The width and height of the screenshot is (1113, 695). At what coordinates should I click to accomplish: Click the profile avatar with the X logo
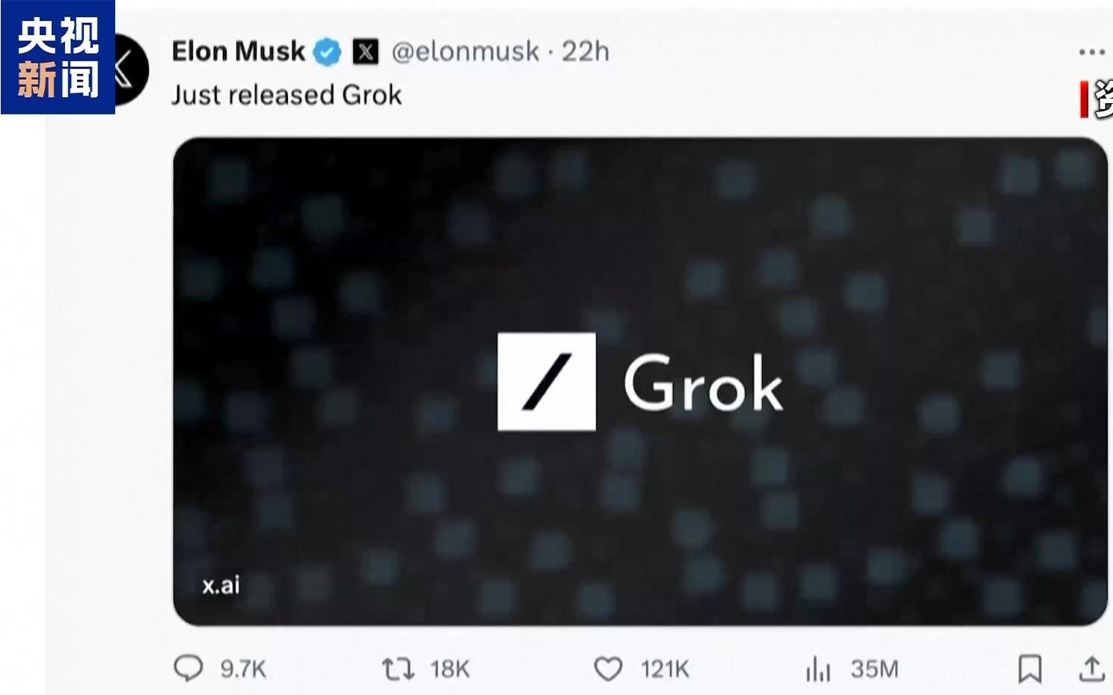click(x=132, y=69)
